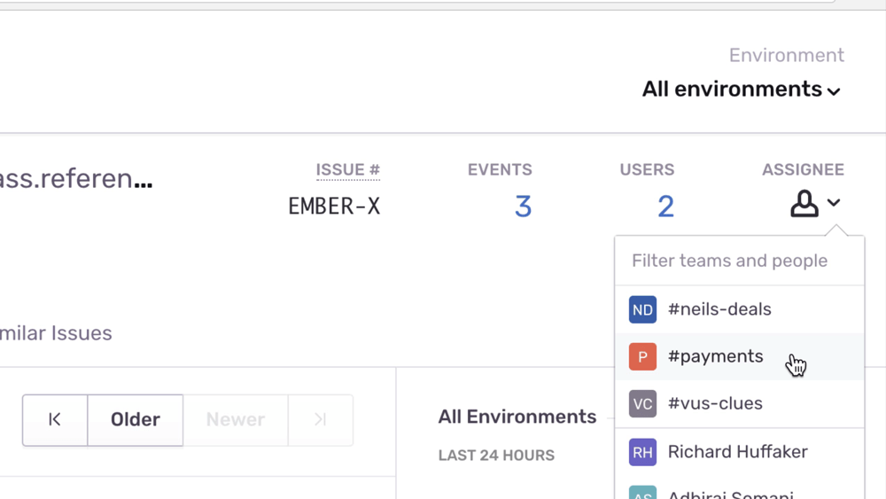The height and width of the screenshot is (499, 886).
Task: Choose Adhiraj Somani as assignee
Action: tap(731, 493)
